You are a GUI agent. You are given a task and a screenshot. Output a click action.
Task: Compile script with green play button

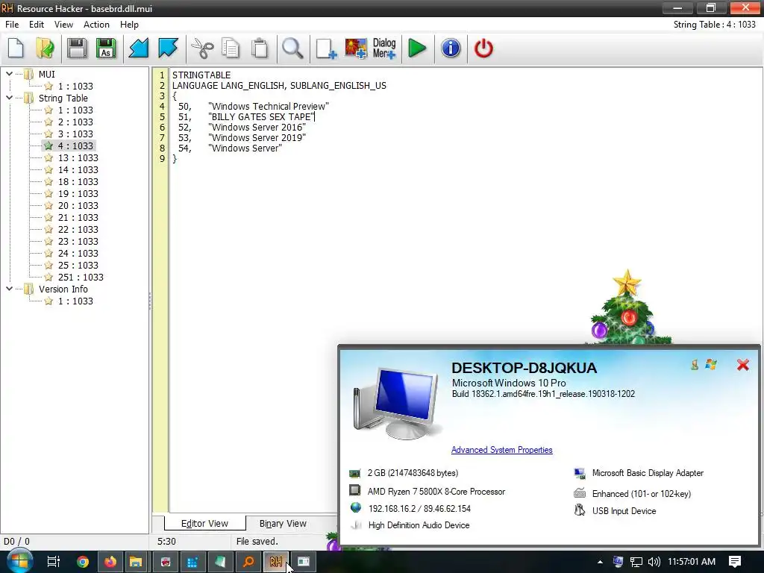(x=417, y=48)
